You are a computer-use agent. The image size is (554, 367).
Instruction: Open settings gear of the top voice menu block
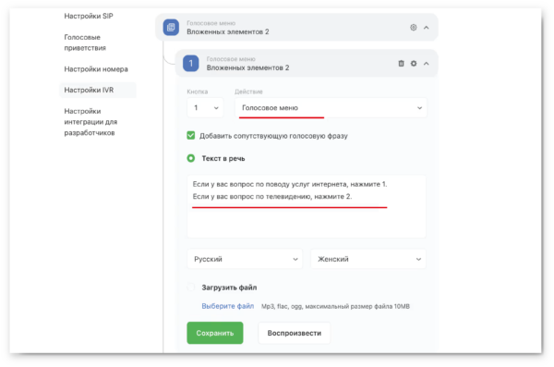(414, 27)
